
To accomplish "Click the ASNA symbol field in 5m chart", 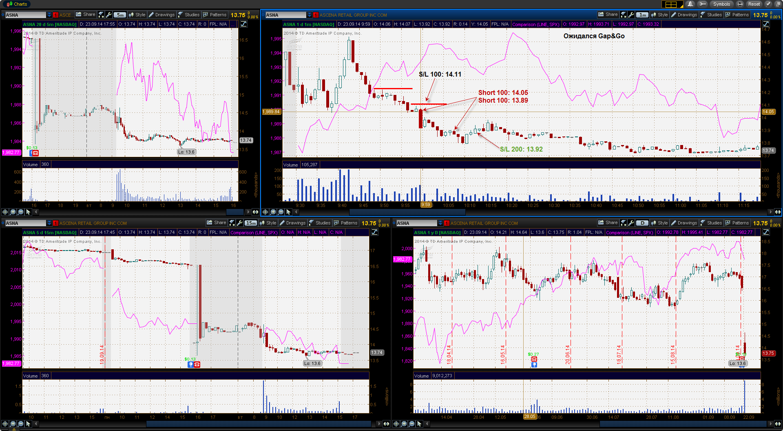I will pos(25,15).
